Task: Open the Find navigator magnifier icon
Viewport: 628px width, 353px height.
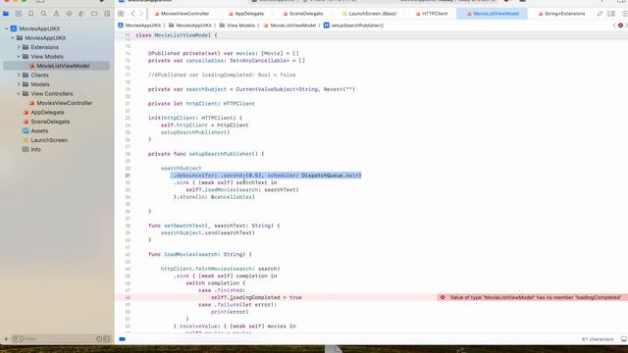Action: pyautogui.click(x=43, y=14)
